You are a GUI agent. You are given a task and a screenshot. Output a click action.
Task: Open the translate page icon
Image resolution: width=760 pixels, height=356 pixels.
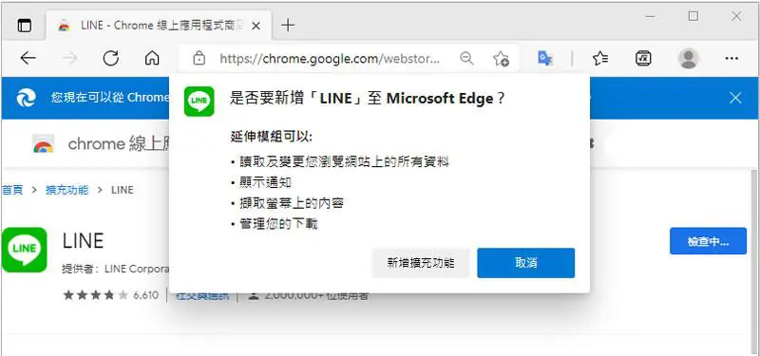click(545, 59)
